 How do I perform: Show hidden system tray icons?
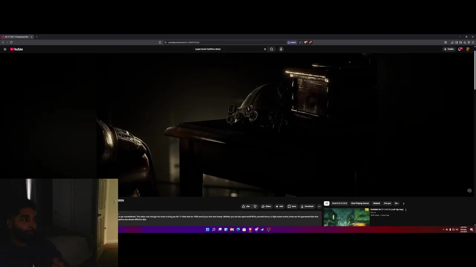[x=443, y=230]
